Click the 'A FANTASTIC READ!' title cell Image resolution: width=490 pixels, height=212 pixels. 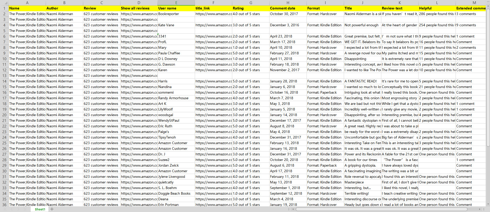click(x=362, y=81)
